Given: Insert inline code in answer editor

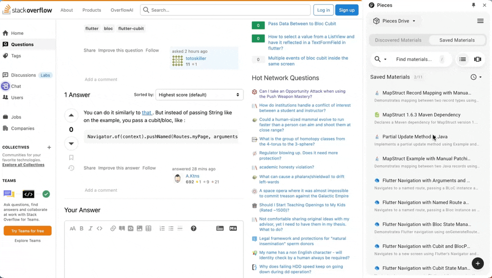Looking at the screenshot, I should pos(99,228).
